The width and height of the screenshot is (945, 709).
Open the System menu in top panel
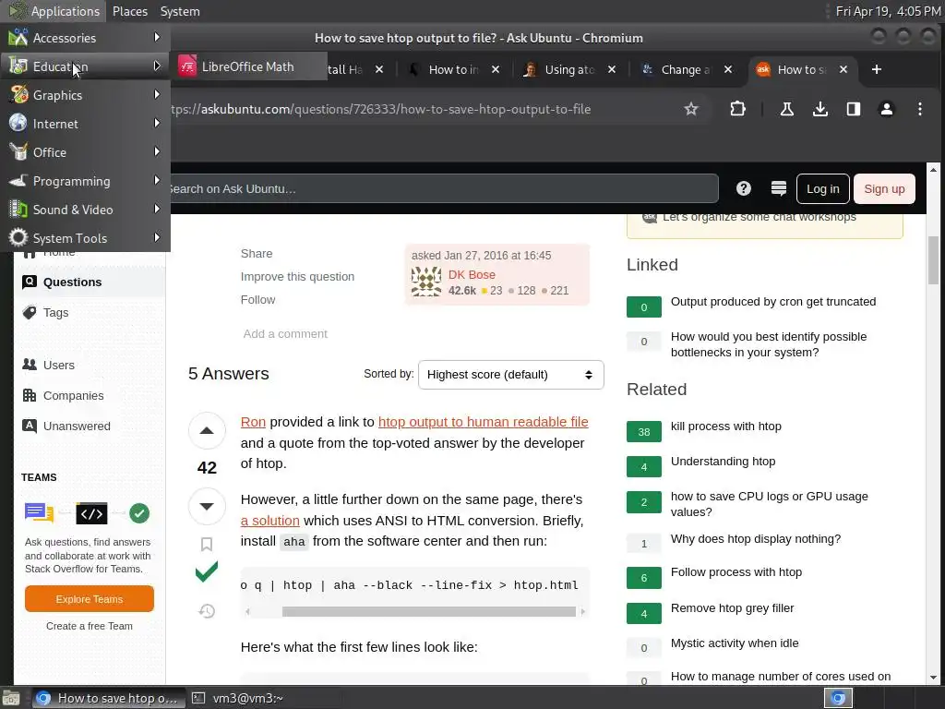click(180, 11)
